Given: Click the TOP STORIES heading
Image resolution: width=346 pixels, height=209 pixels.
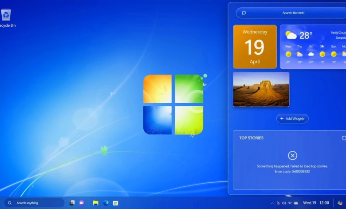Looking at the screenshot, I should click(x=252, y=138).
